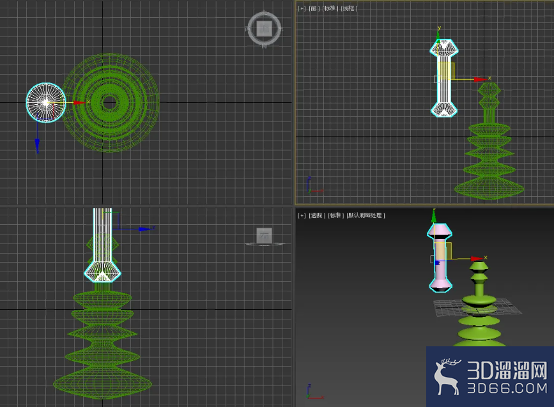The image size is (554, 407).
Task: Grab the green Y-axis arrow in Perspective viewport
Action: (x=434, y=217)
